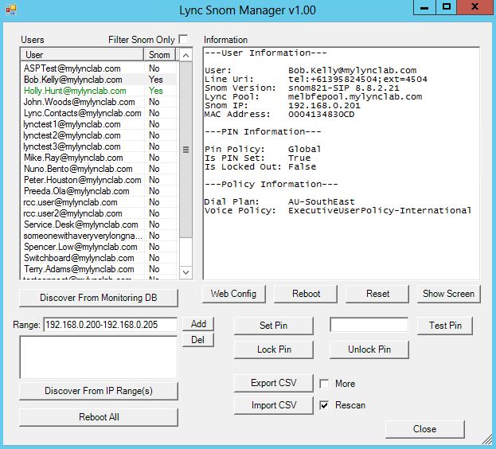This screenshot has width=496, height=449.
Task: Select user Holly.Hunt@mylynclab.com
Action: tap(100, 91)
